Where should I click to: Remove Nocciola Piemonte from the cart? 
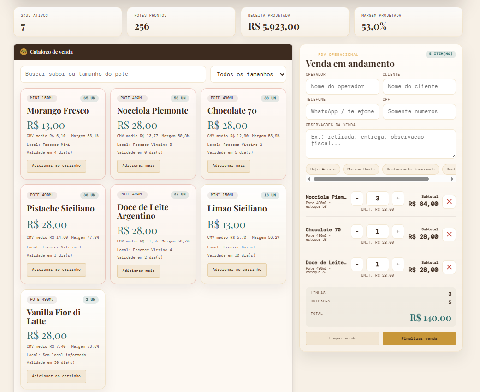click(449, 202)
